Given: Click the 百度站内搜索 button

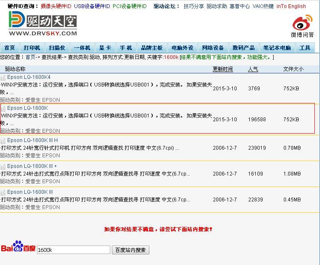Looking at the screenshot, I should tap(131, 250).
